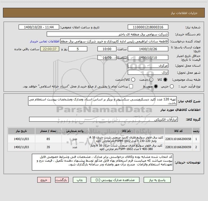Select the خدمت radio button
Image resolution: width=208 pixels, height=201 pixels.
point(151,80)
